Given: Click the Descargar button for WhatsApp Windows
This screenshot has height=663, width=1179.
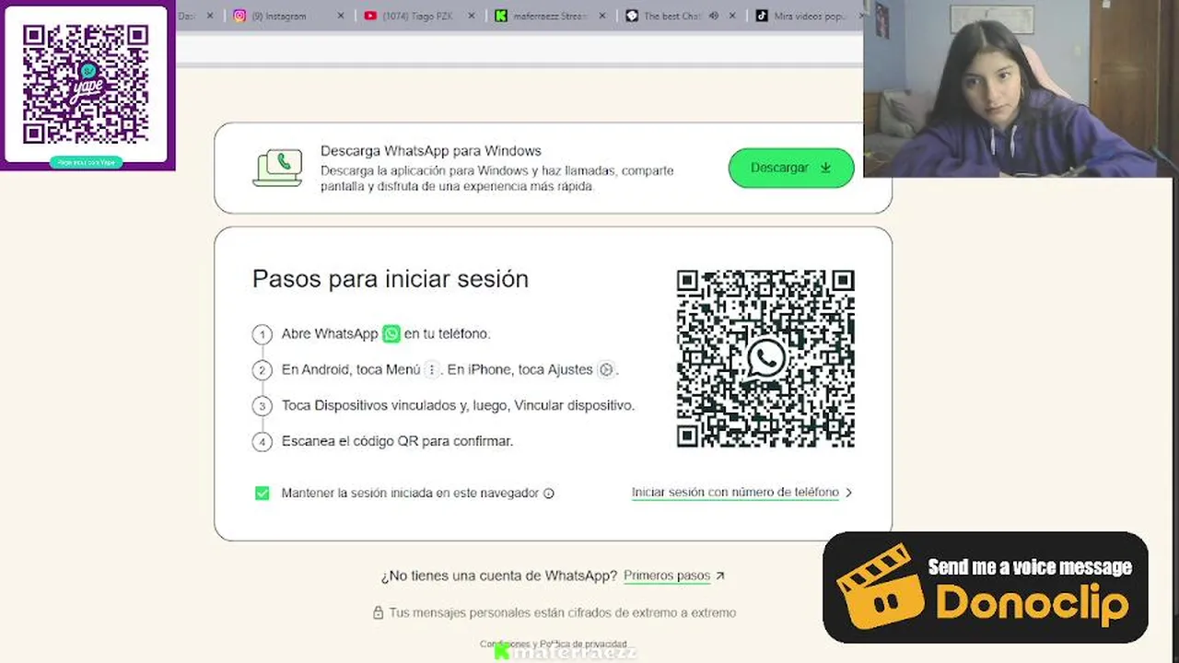Looking at the screenshot, I should [x=791, y=168].
